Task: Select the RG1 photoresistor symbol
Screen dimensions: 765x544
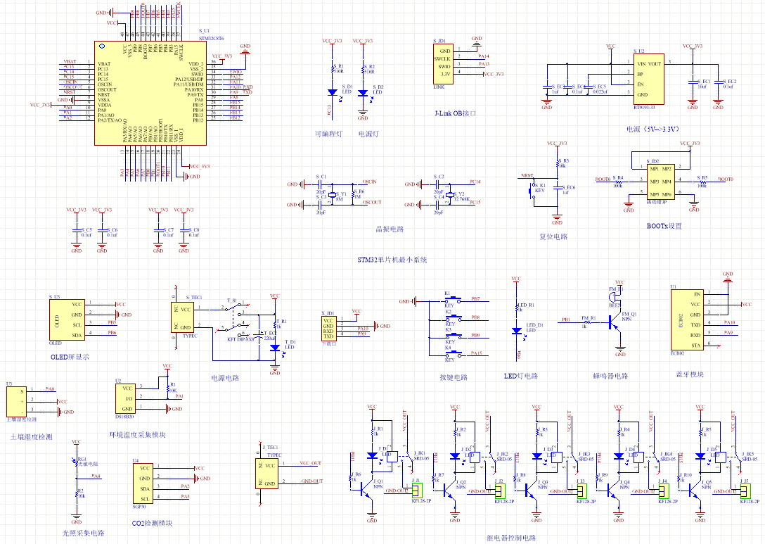Action: 76,462
